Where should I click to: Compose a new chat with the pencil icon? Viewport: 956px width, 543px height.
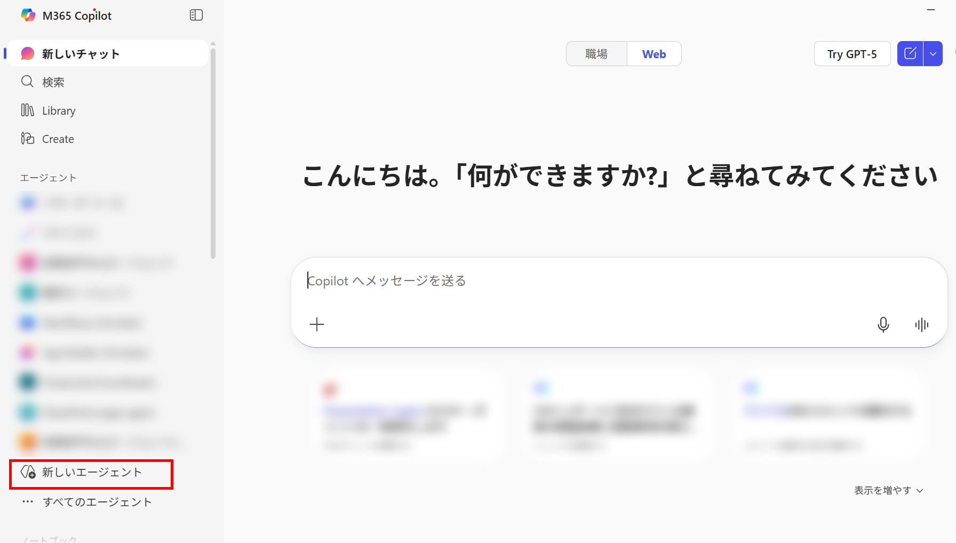tap(911, 53)
